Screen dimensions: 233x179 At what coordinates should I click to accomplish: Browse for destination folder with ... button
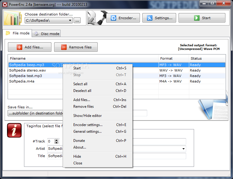[77, 20]
